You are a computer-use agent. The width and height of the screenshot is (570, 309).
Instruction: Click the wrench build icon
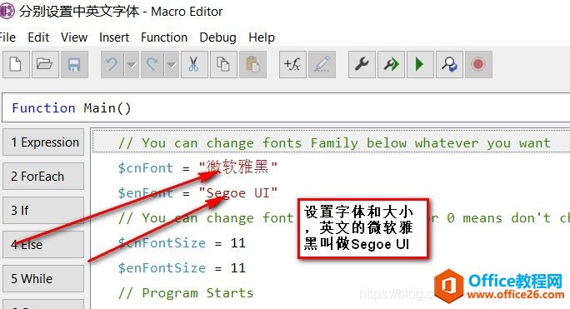point(362,65)
